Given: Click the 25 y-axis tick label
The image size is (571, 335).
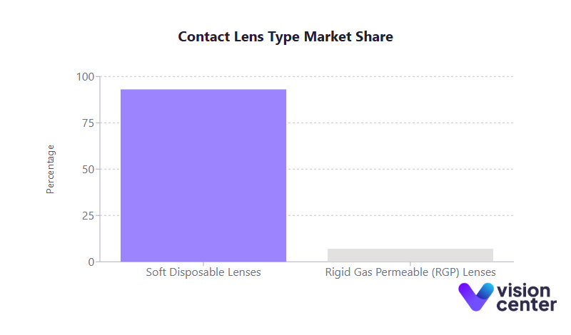Looking at the screenshot, I should (89, 216).
